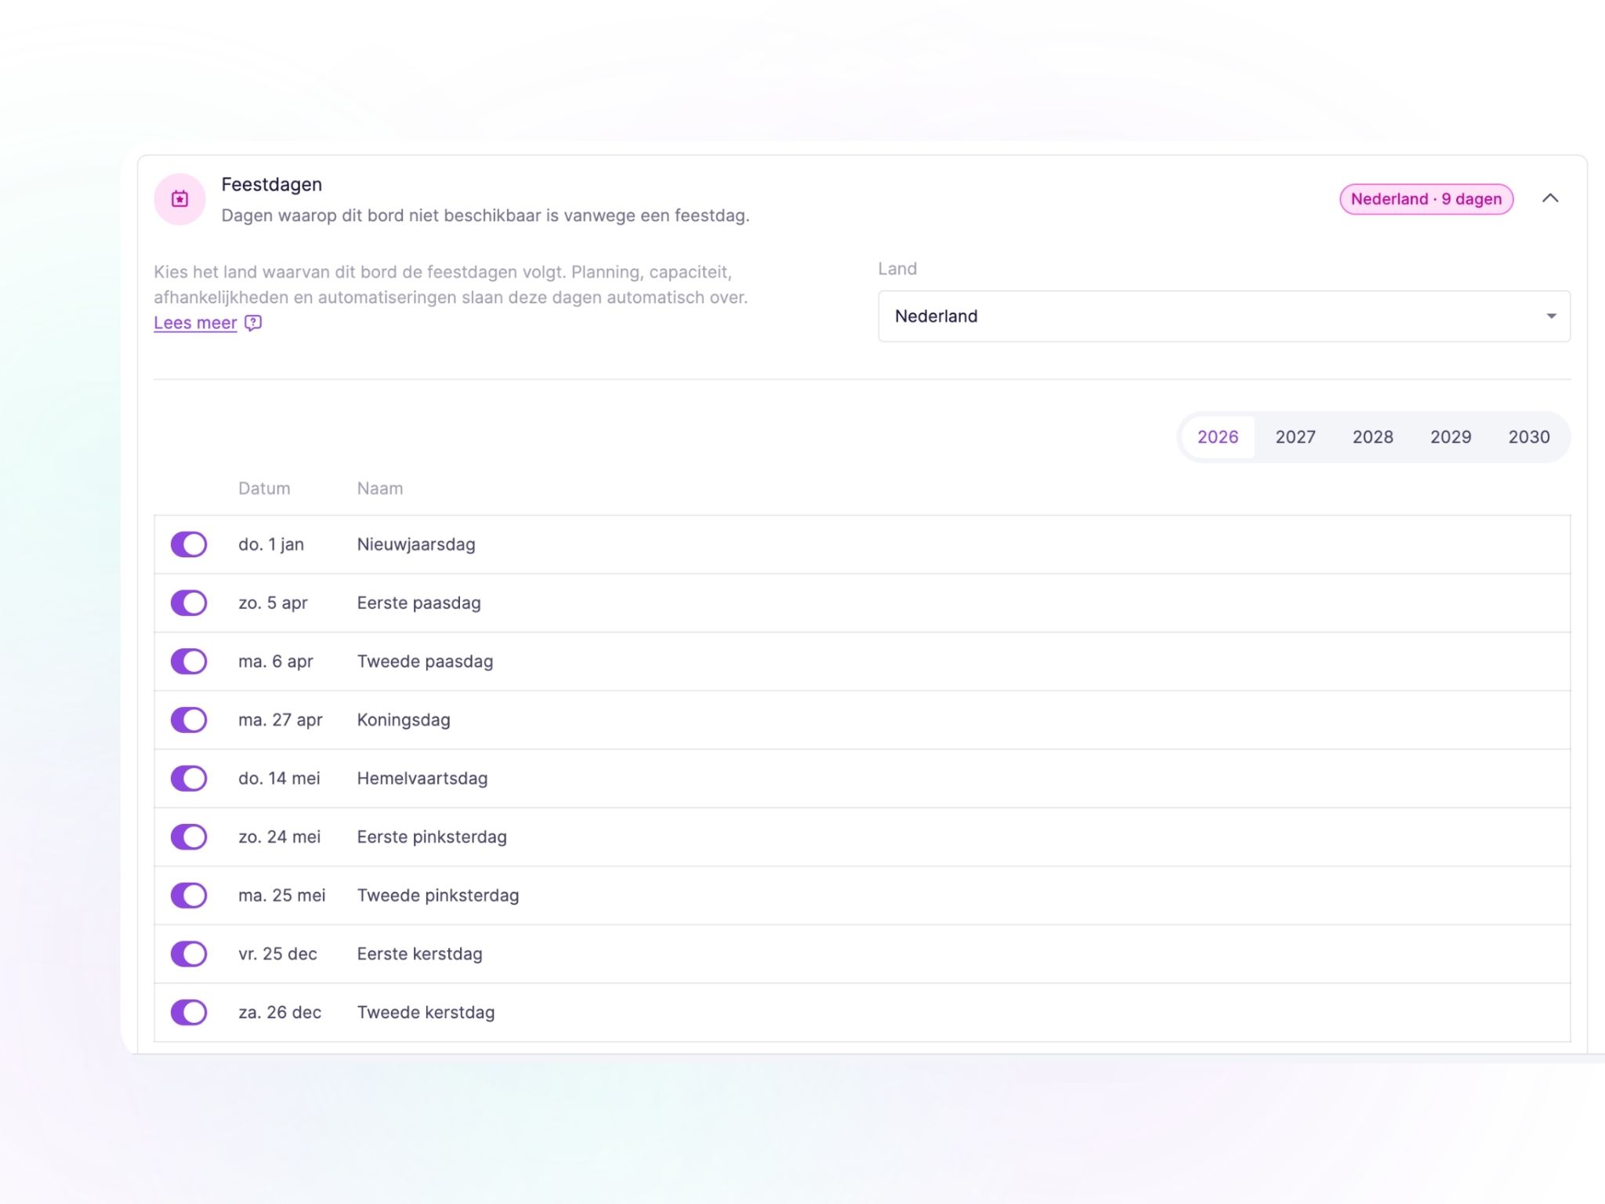Show holidays for 2029
Viewport: 1605px width, 1204px height.
pos(1450,437)
